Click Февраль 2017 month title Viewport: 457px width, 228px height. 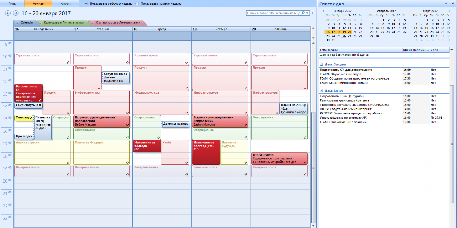pos(386,11)
